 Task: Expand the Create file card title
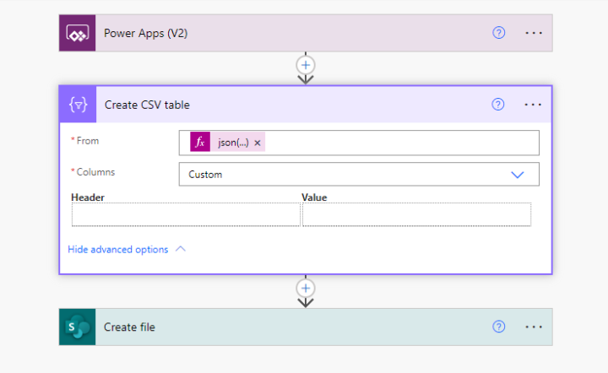tap(129, 327)
